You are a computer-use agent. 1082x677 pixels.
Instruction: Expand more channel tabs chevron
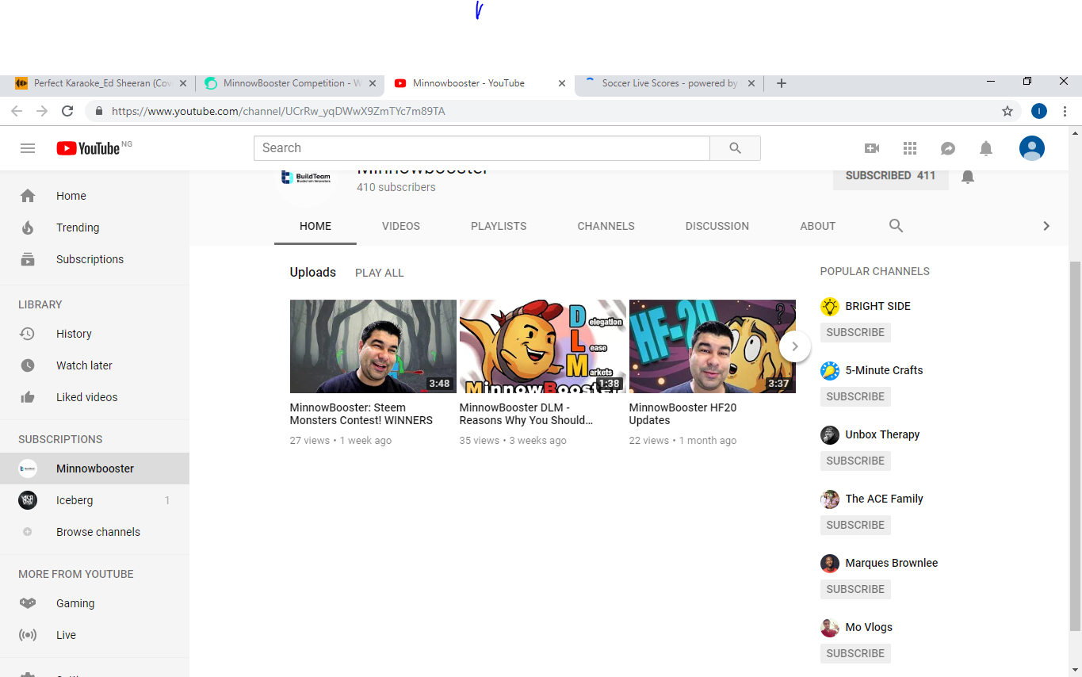(x=1046, y=226)
